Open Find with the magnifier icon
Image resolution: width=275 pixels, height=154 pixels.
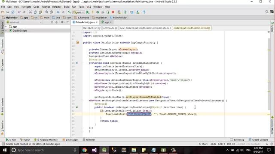[47, 12]
